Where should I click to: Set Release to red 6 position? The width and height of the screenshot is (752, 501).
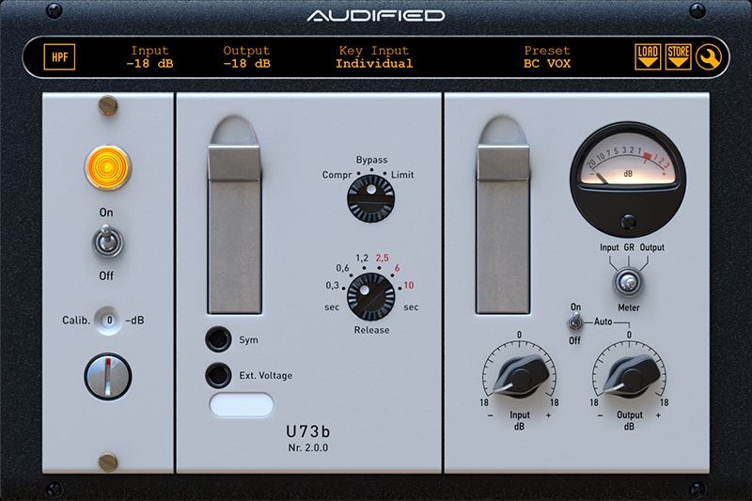tap(397, 268)
